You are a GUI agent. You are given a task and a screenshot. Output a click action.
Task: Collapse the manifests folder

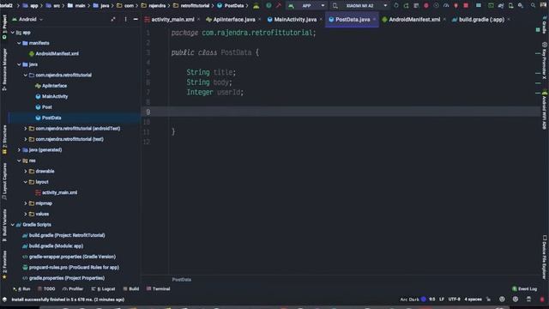(19, 43)
